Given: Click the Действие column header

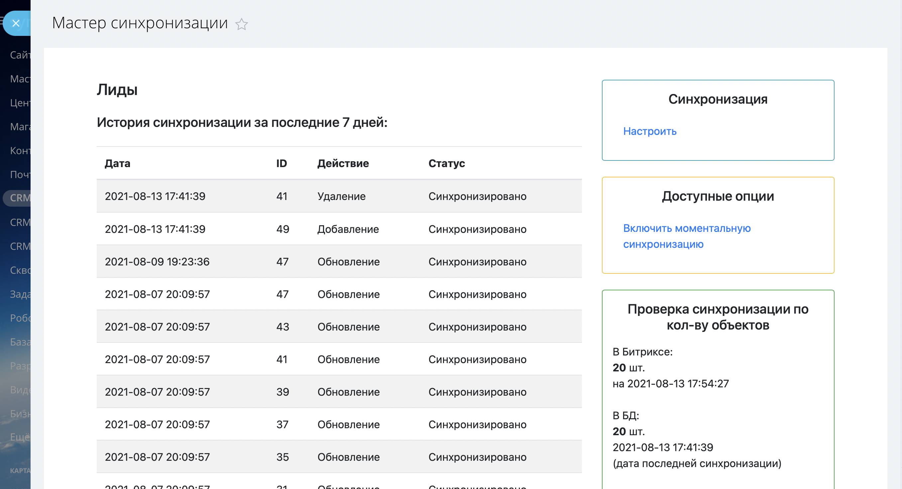Looking at the screenshot, I should [x=343, y=163].
